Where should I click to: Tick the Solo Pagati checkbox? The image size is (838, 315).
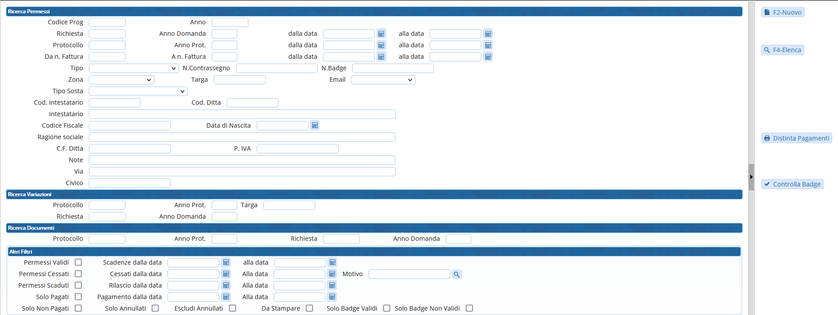tap(78, 297)
